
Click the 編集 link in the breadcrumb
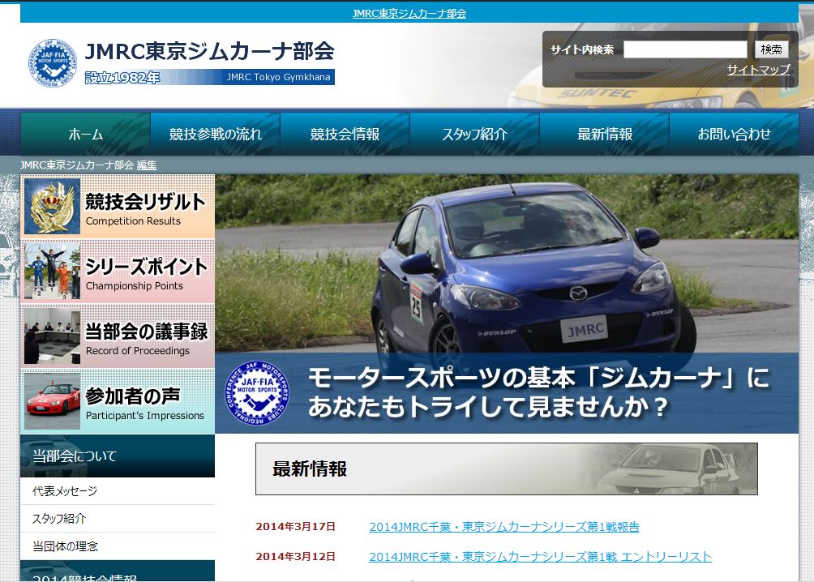[x=147, y=165]
